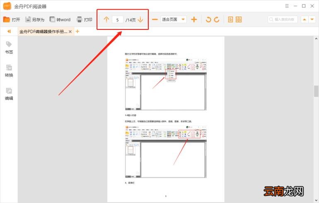Click the first embedded screenshot on page
Screen dimensions: 319x203
point(166,85)
